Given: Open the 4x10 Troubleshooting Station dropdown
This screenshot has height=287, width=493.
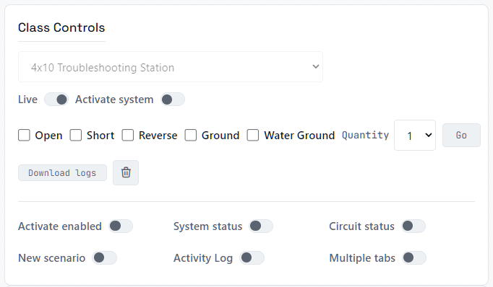Looking at the screenshot, I should tap(171, 67).
